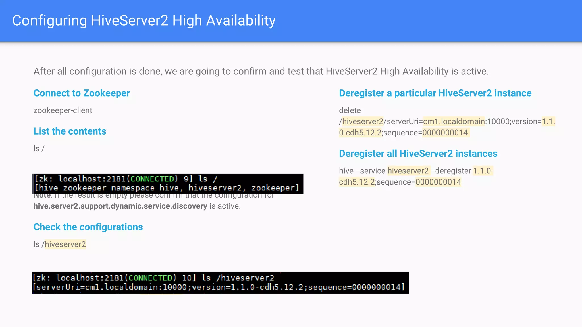Click highlighted 'cm1.localdomain' in delete command

[454, 121]
